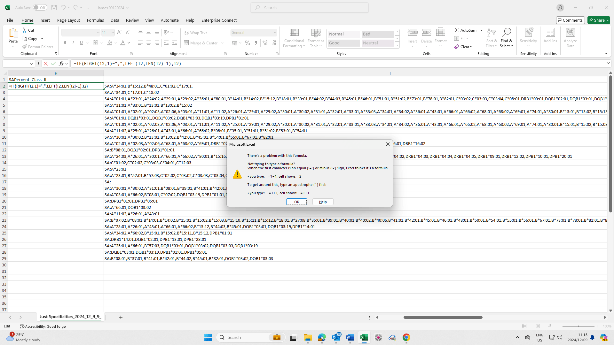Viewport: 614px width, 345px height.
Task: Switch to Page Layout view in status bar
Action: click(x=537, y=326)
